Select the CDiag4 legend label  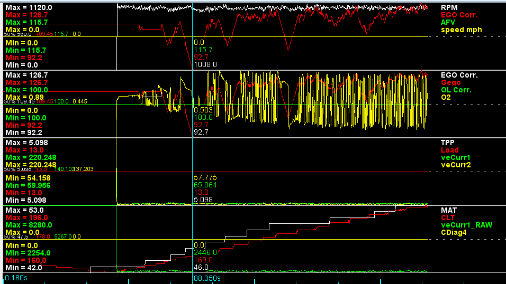(x=454, y=232)
